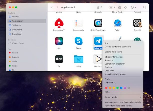Screen dimensions: 153x111
Task: Select the Scacchi chess icon
Action: (x=137, y=23)
